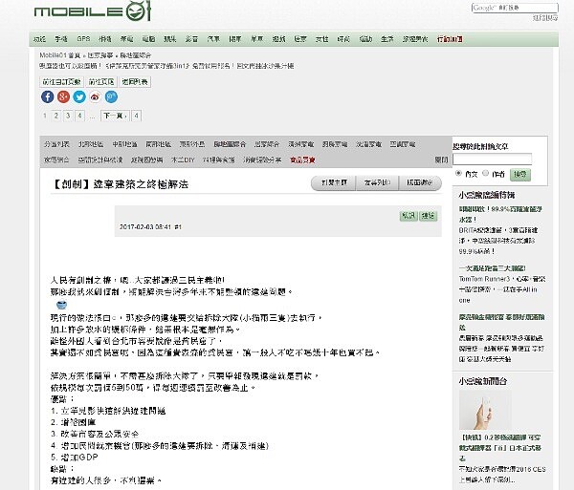Open the 汽車 section in top navigation

[x=213, y=39]
